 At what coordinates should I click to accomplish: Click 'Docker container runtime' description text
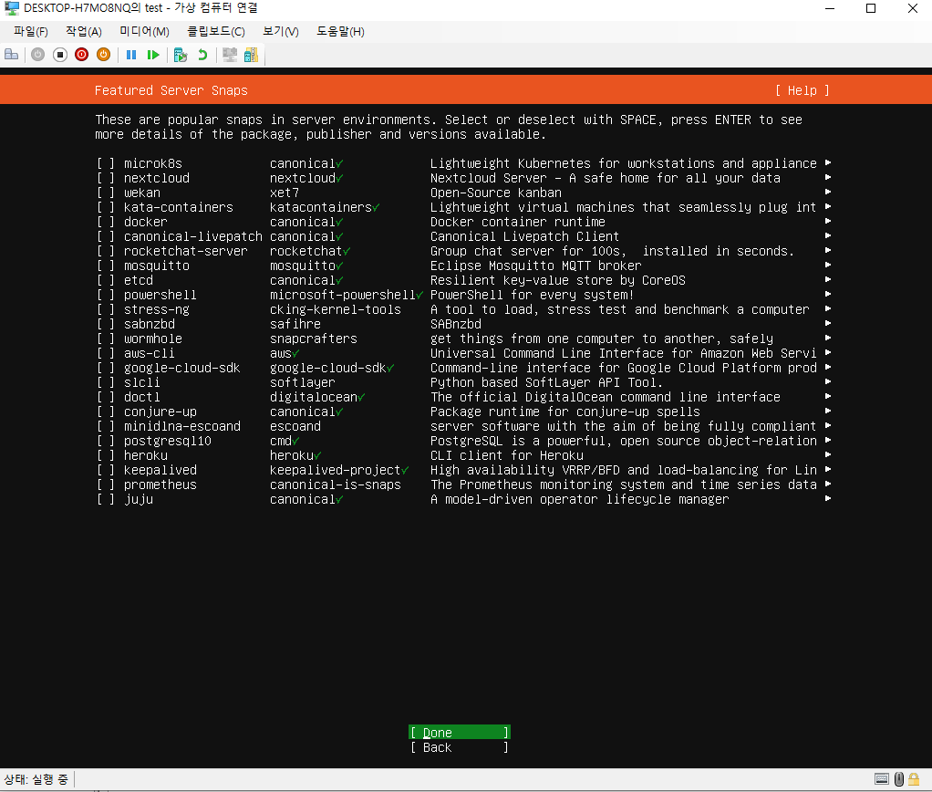[518, 222]
